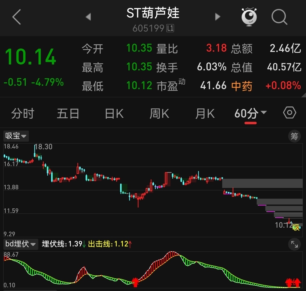
Task: Tap the current price 10.14
Action: tap(30, 57)
